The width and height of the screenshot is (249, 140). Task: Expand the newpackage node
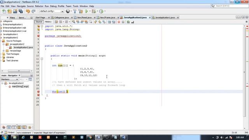click(x=4, y=51)
